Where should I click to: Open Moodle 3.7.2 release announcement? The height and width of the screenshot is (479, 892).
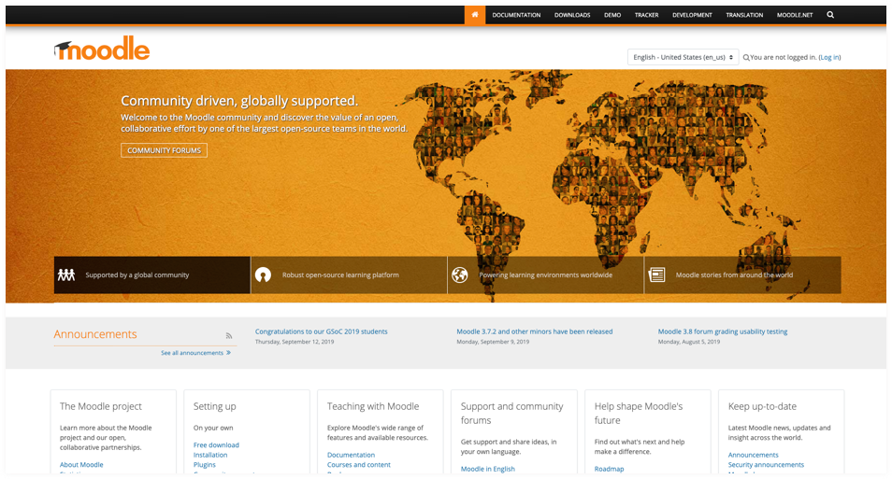[534, 331]
